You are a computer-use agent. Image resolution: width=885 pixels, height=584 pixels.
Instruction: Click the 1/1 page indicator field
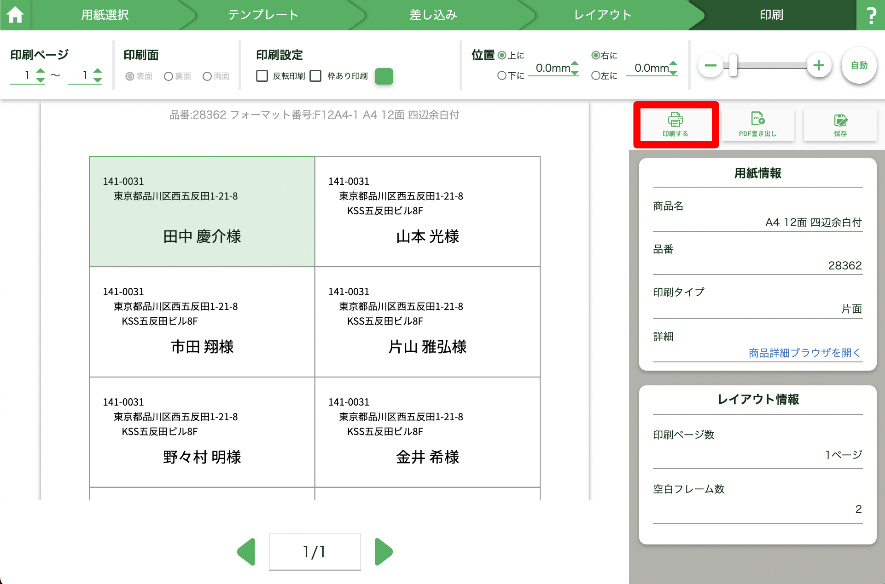pyautogui.click(x=314, y=552)
